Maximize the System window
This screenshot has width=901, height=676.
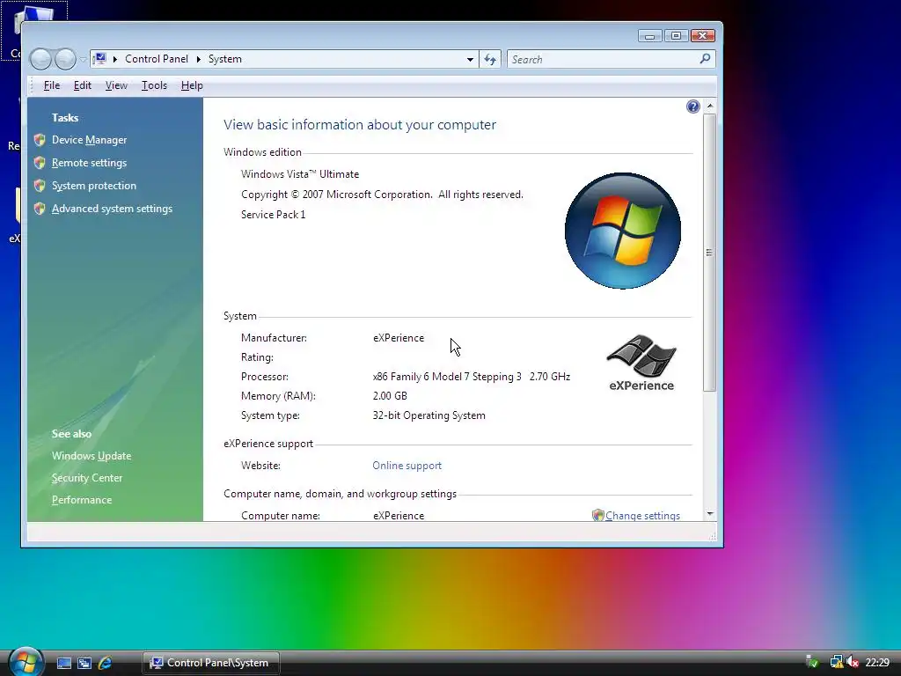[x=677, y=36]
